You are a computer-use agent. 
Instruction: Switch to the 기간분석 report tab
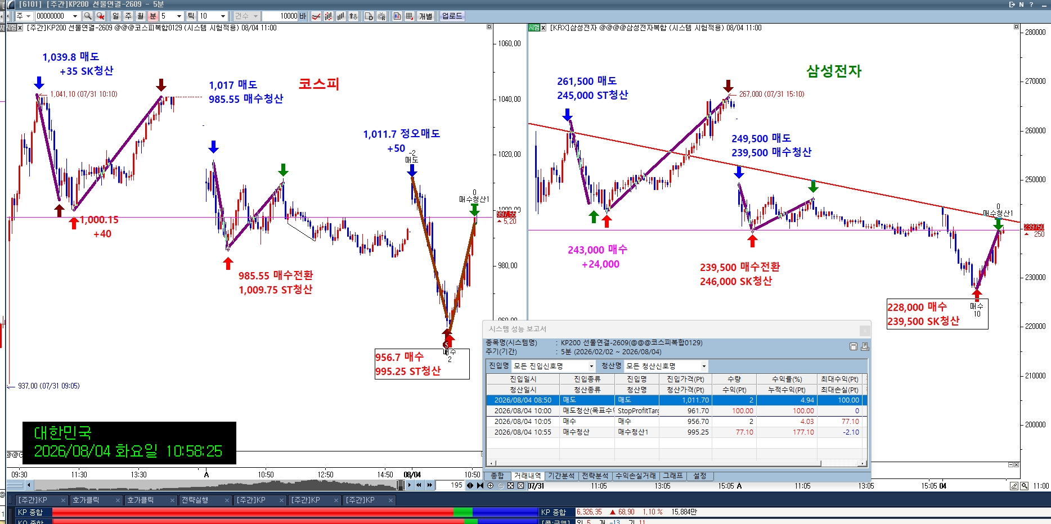pos(562,476)
